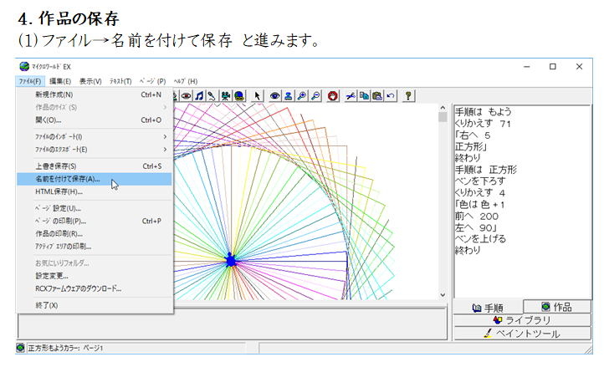
Task: Click the yellow question mark help icon
Action: point(408,96)
